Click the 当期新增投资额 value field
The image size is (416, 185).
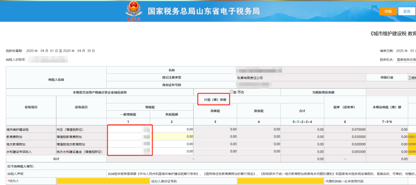[391, 92]
